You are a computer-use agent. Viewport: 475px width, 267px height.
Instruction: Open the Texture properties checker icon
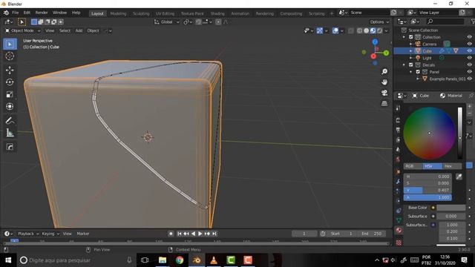(x=399, y=243)
